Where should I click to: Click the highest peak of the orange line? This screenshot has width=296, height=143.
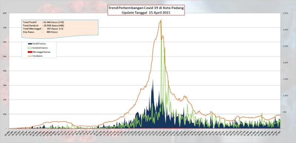click(161, 20)
